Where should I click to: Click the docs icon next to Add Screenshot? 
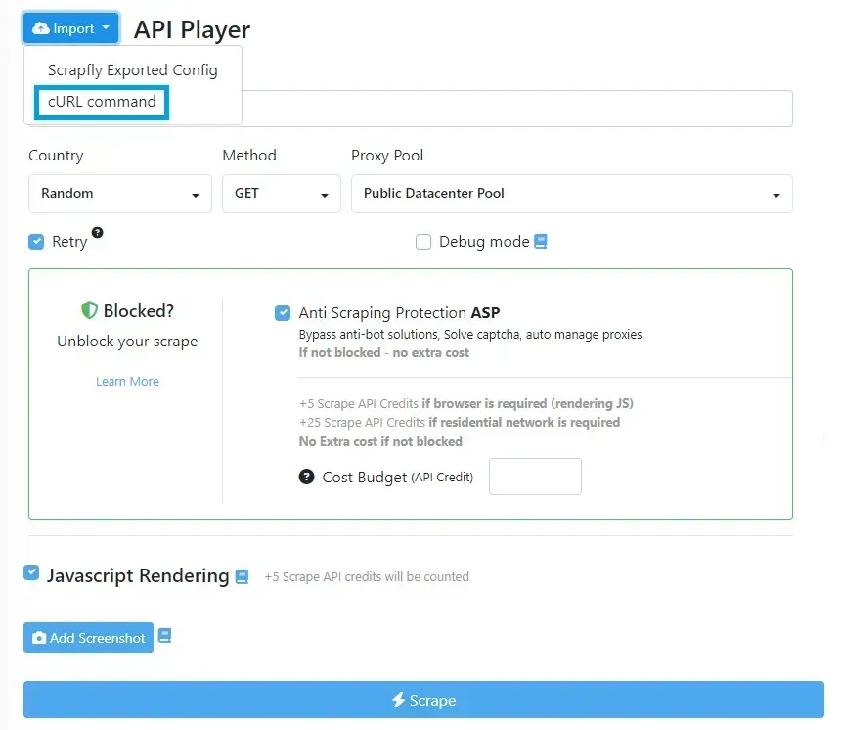coord(164,635)
